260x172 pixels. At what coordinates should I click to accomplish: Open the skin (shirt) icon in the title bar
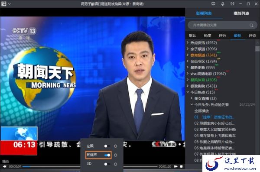pyautogui.click(x=232, y=3)
